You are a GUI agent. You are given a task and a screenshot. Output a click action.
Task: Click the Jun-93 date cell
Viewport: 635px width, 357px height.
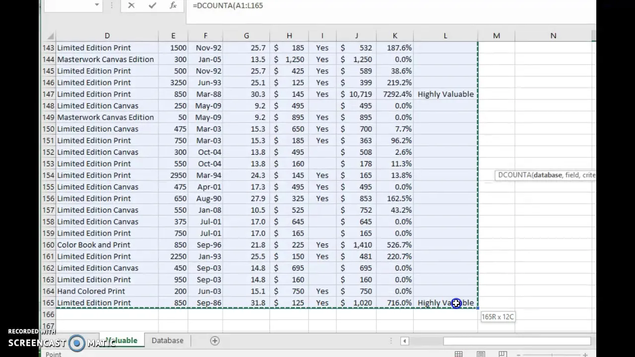tap(205, 83)
